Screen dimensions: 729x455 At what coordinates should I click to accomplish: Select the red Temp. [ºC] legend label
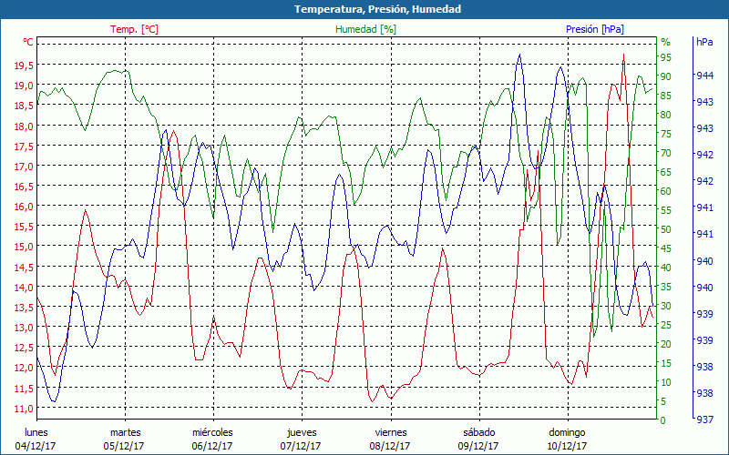pos(134,29)
